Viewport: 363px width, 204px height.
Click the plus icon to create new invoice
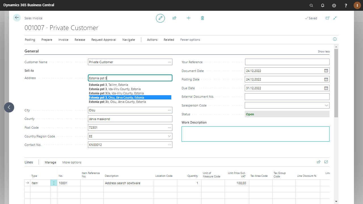pos(189,18)
